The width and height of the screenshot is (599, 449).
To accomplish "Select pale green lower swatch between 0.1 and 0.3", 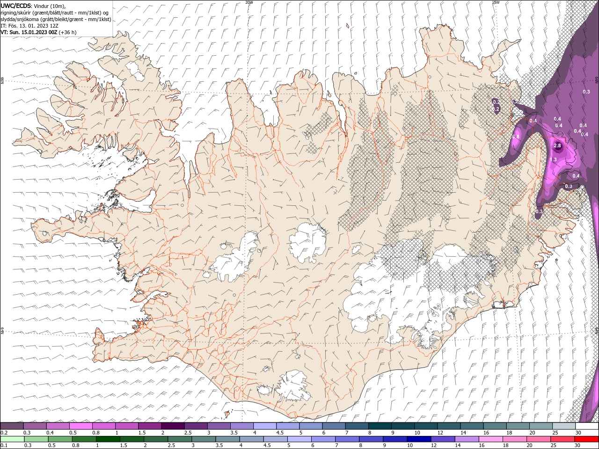I will pyautogui.click(x=12, y=439).
